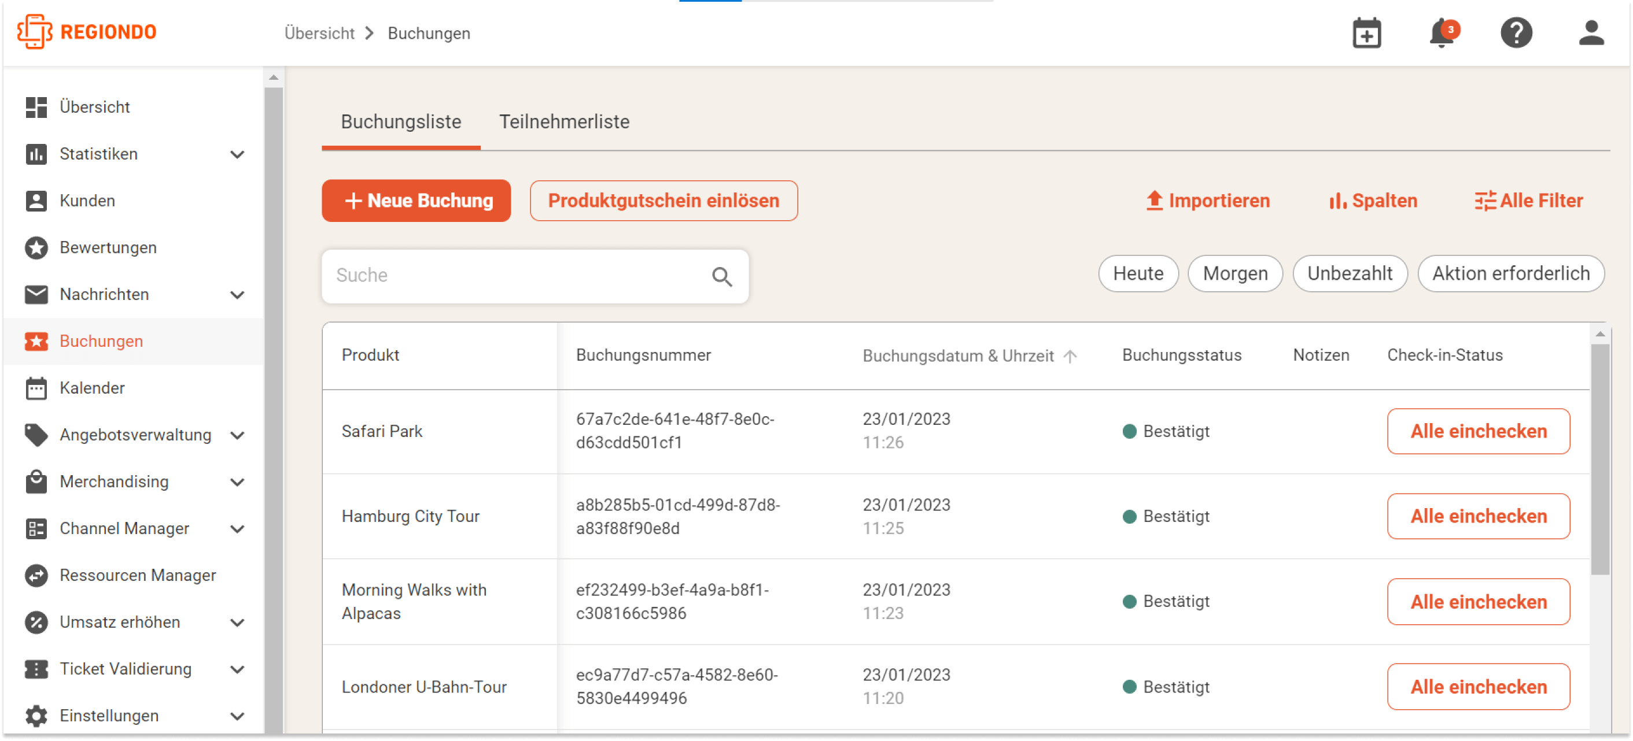Click the search magnifier icon
This screenshot has width=1633, height=741.
tap(721, 276)
